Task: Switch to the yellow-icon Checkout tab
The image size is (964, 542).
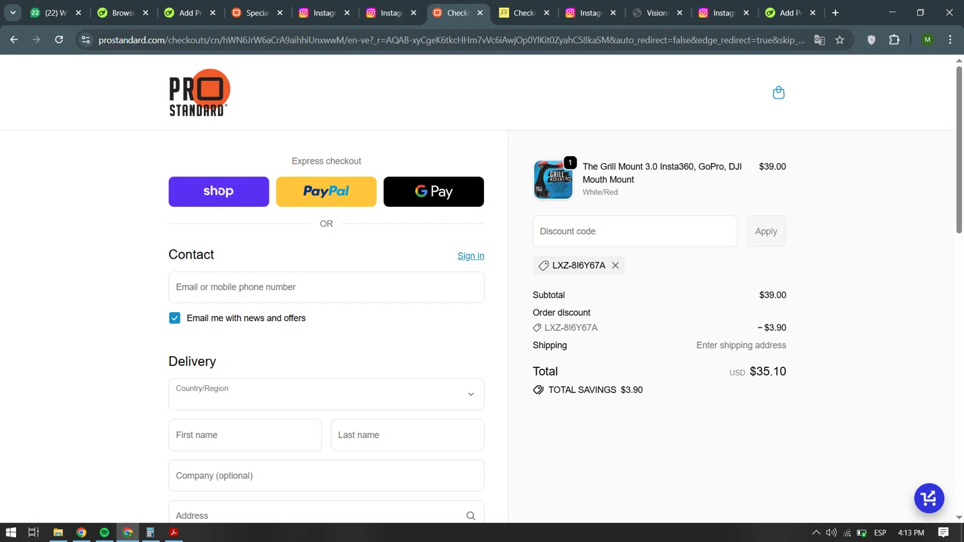Action: (524, 13)
